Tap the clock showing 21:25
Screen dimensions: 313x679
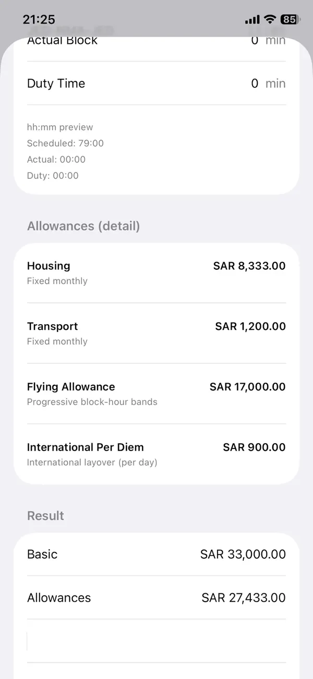point(39,19)
